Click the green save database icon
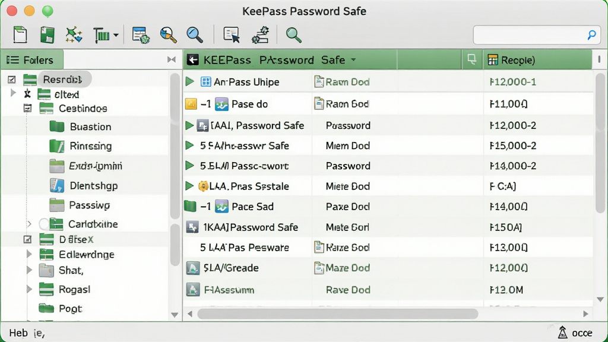Viewport: 608px width, 342px height. coord(47,35)
